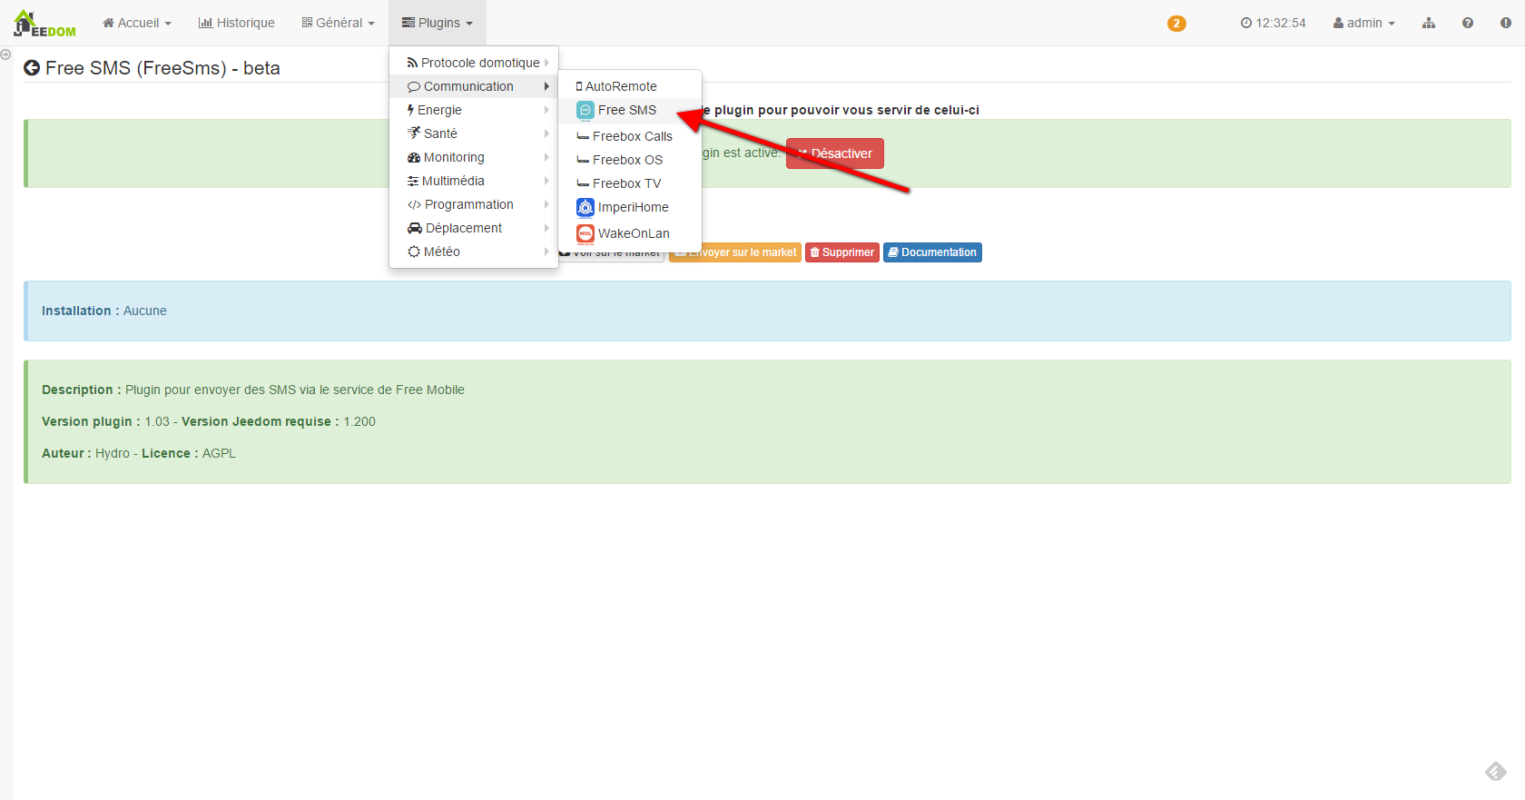Screen dimensions: 1525x800
Task: Click the info exclamation icon
Action: click(x=1506, y=23)
